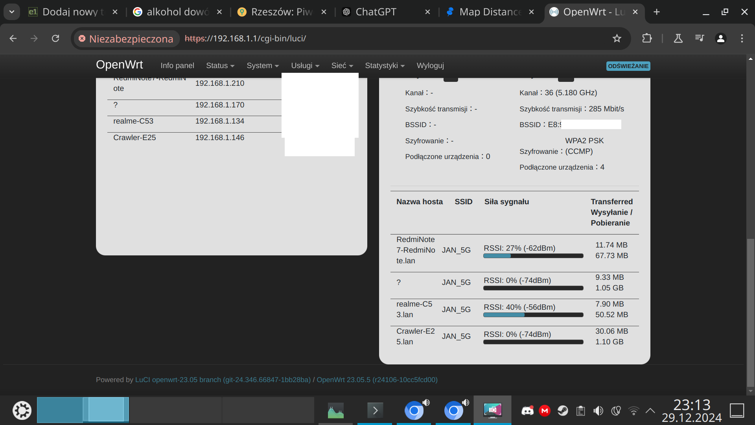755x425 pixels.
Task: Click the Siła sygnału column header
Action: click(x=506, y=202)
